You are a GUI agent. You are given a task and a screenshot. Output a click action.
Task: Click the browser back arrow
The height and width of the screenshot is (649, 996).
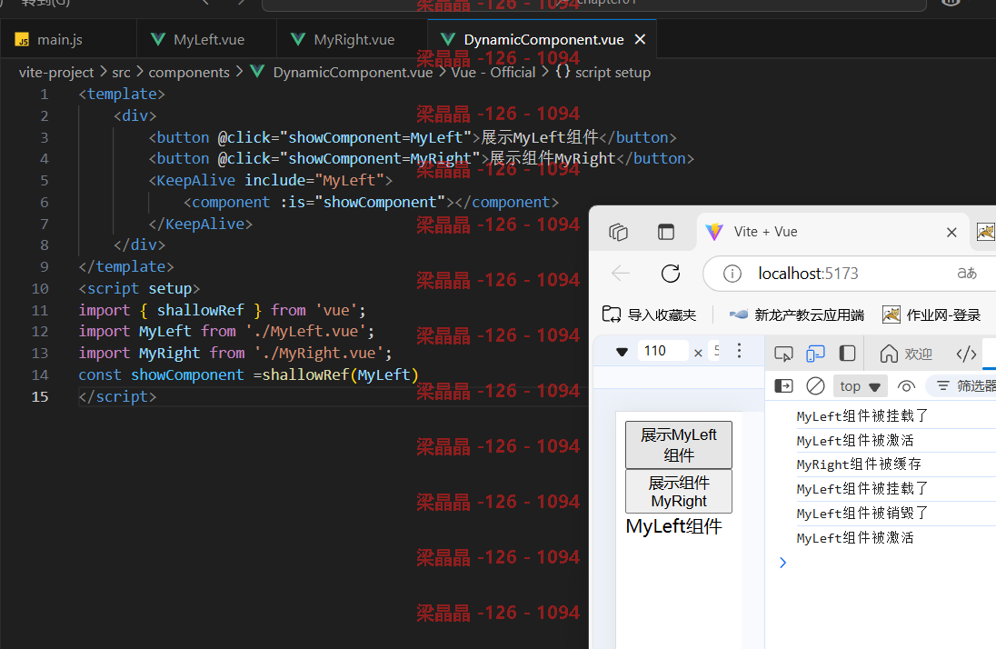pyautogui.click(x=621, y=274)
